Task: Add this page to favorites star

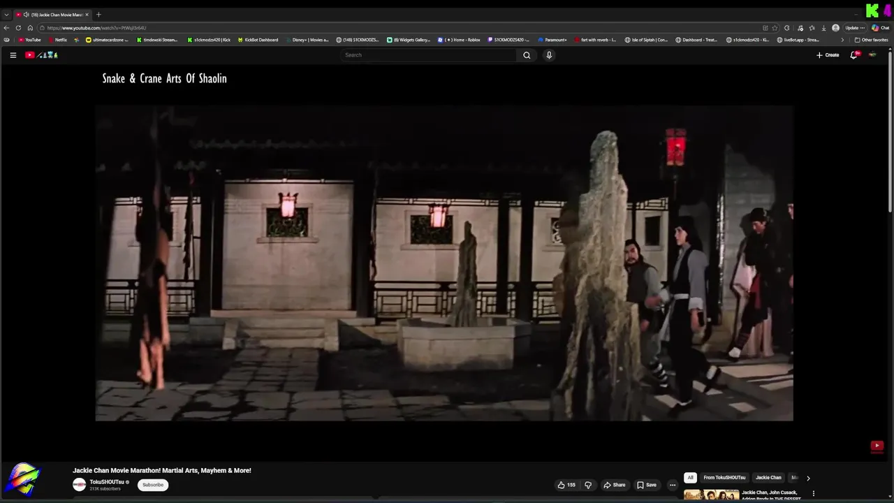Action: [775, 28]
